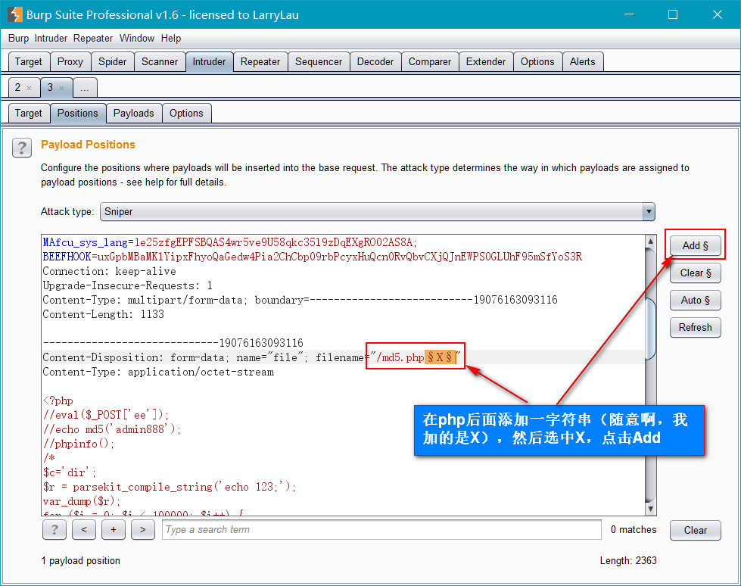Image resolution: width=741 pixels, height=586 pixels.
Task: Close Intruder attack tab 2
Action: [30, 88]
